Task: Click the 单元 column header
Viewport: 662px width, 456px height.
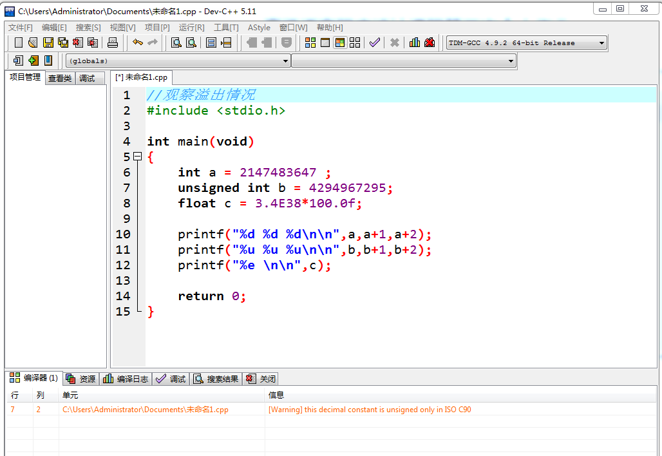Action: click(161, 395)
